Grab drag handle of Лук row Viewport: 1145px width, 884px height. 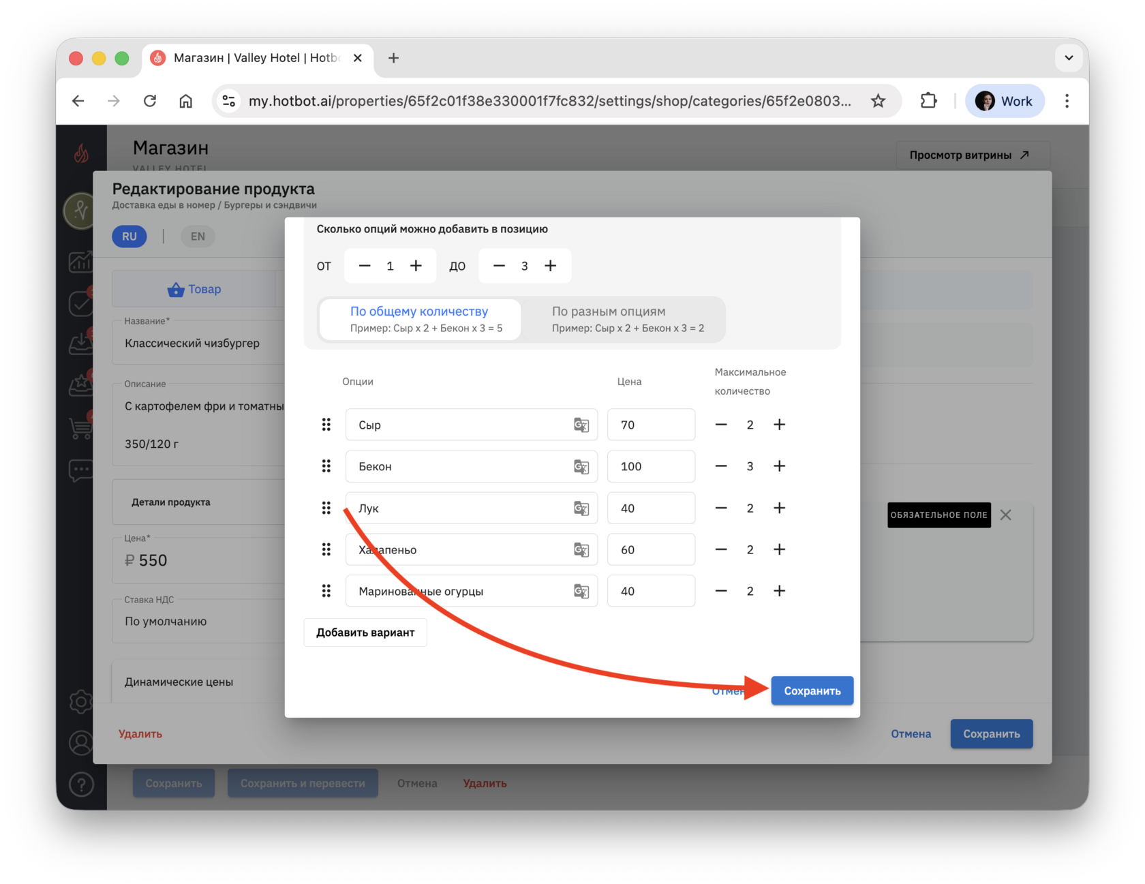(x=326, y=508)
